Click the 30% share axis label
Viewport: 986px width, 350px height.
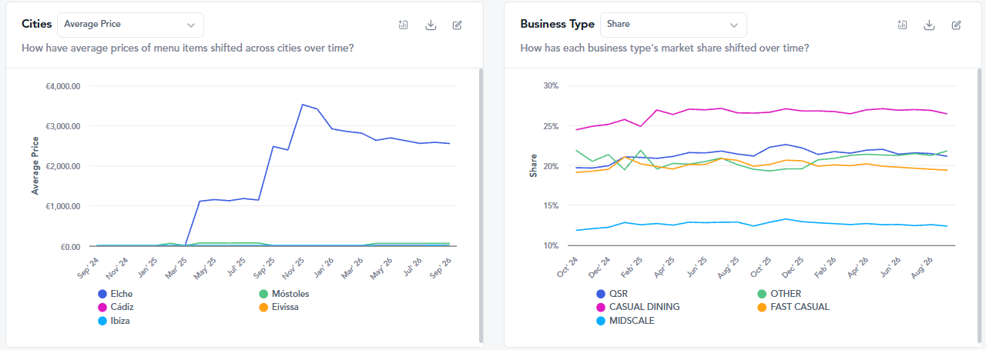(552, 85)
